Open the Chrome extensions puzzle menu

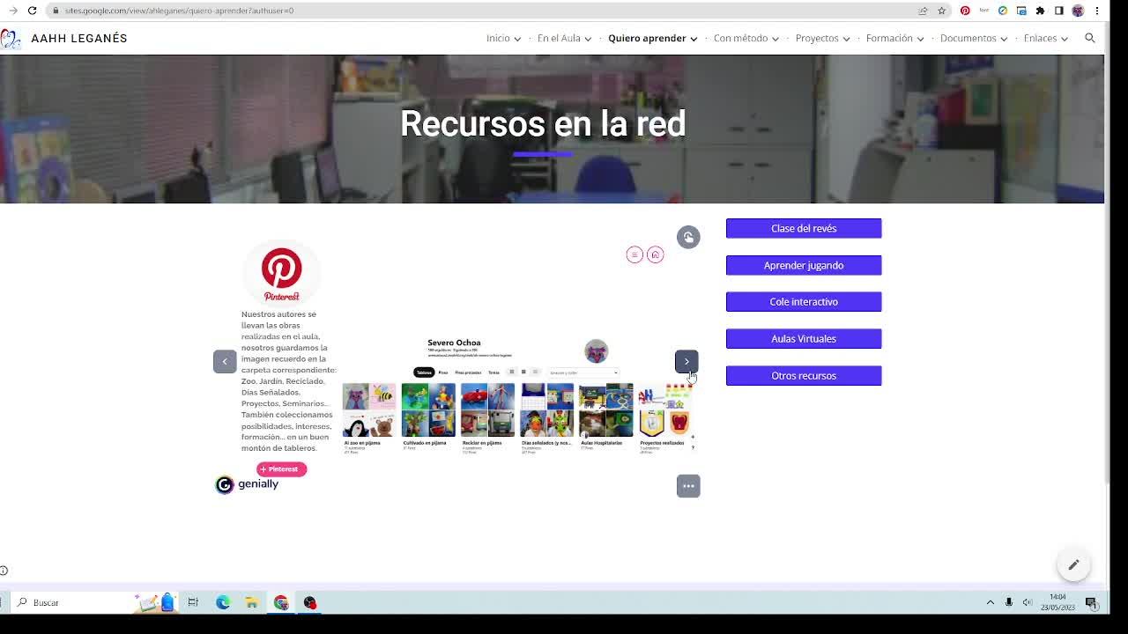click(1040, 11)
